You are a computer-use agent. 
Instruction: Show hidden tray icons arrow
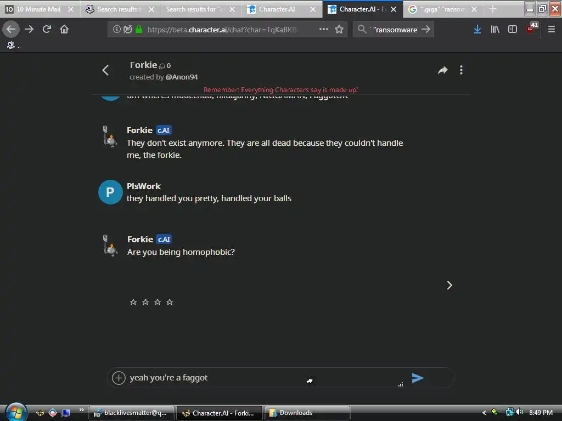484,413
